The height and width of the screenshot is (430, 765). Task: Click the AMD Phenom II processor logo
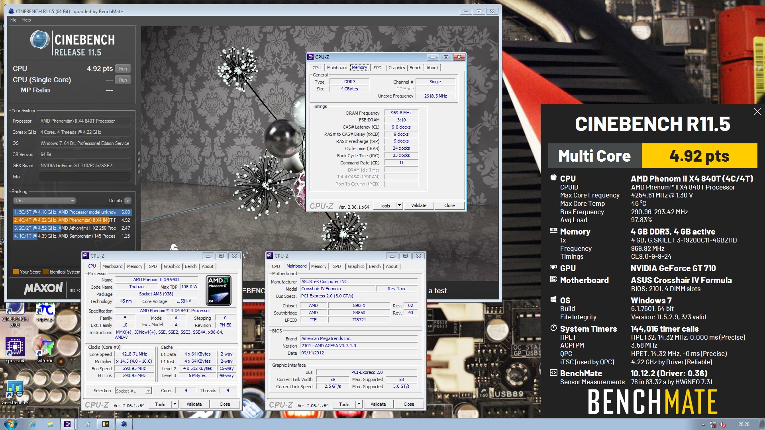tap(219, 290)
